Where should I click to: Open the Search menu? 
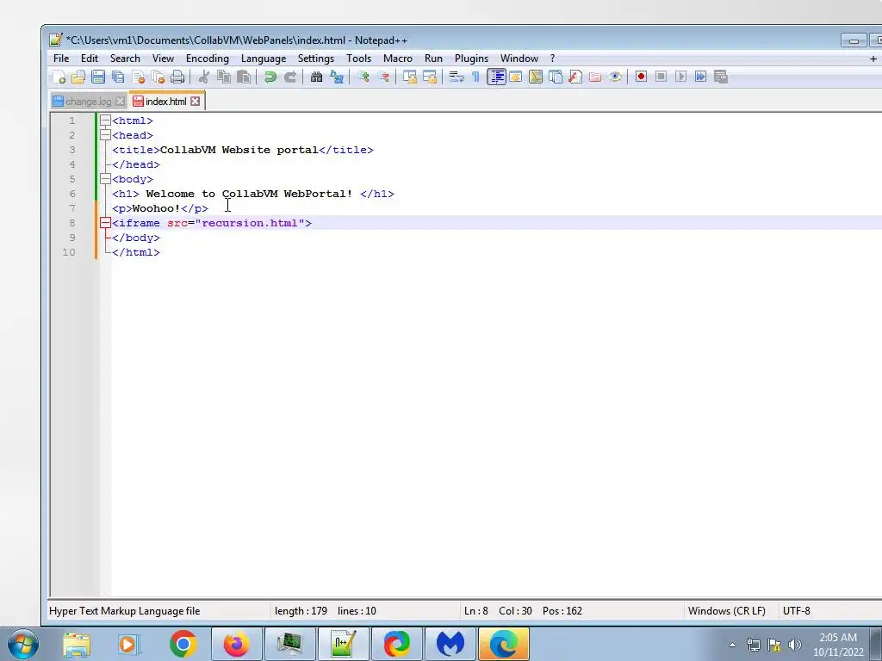tap(125, 59)
